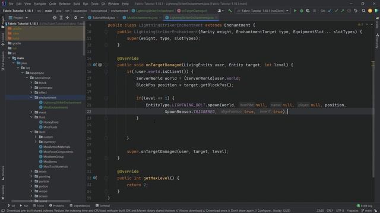Expand all icon in Project panel header
Screen dimensions: 380x213
(x=61, y=18)
